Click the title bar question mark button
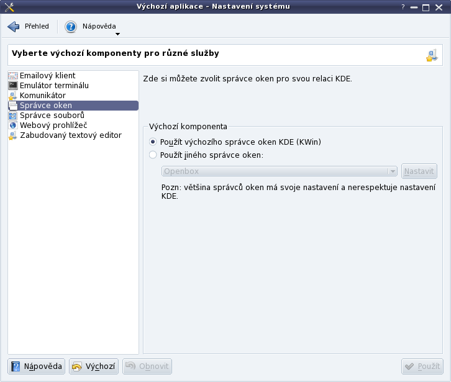 403,7
